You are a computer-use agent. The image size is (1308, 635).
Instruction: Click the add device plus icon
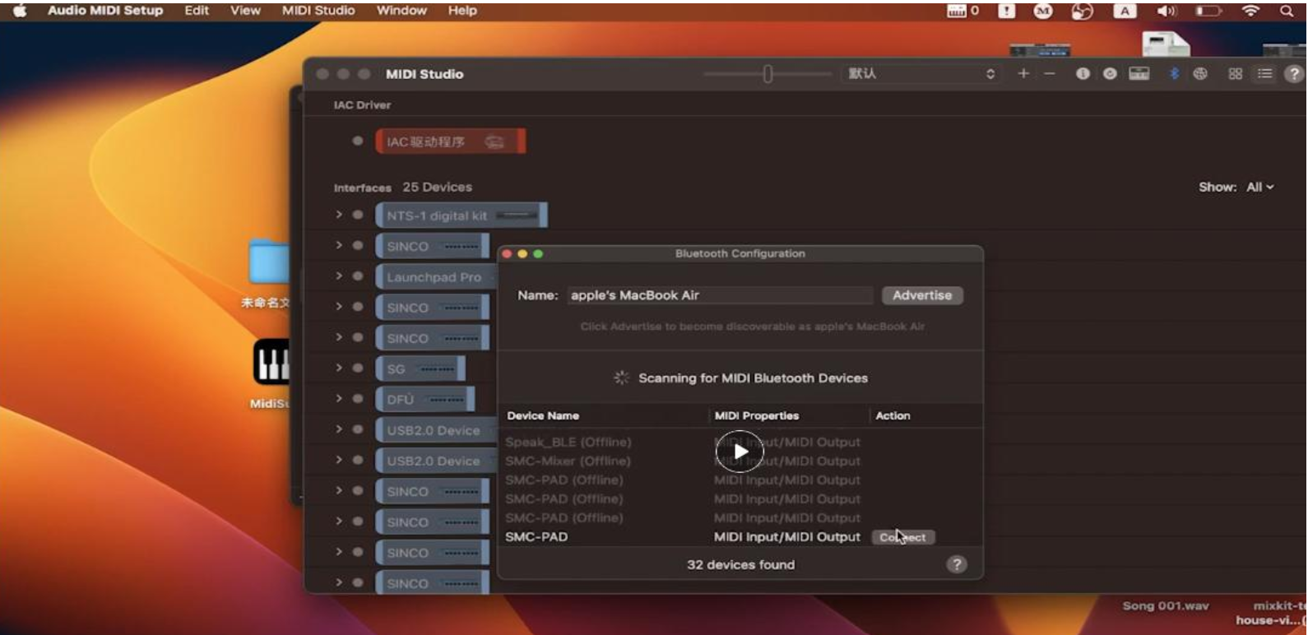1023,73
